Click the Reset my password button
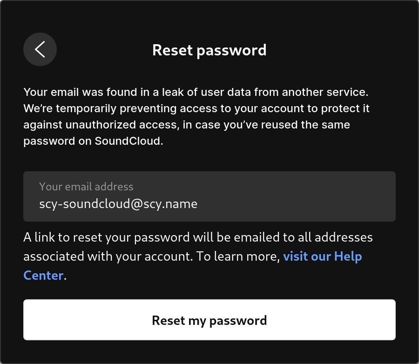This screenshot has width=419, height=364. pos(209,320)
